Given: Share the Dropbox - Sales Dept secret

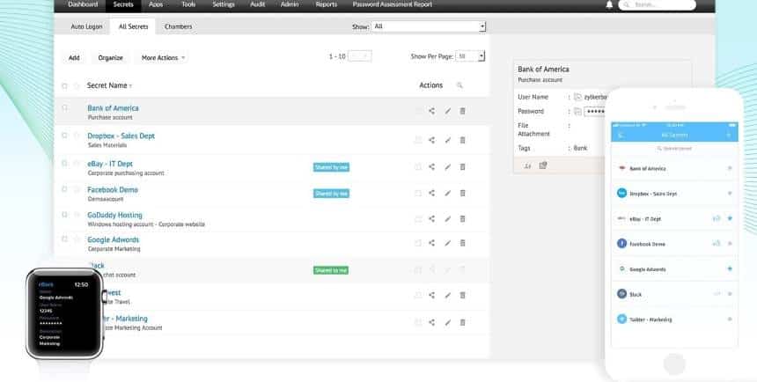Looking at the screenshot, I should [x=431, y=140].
